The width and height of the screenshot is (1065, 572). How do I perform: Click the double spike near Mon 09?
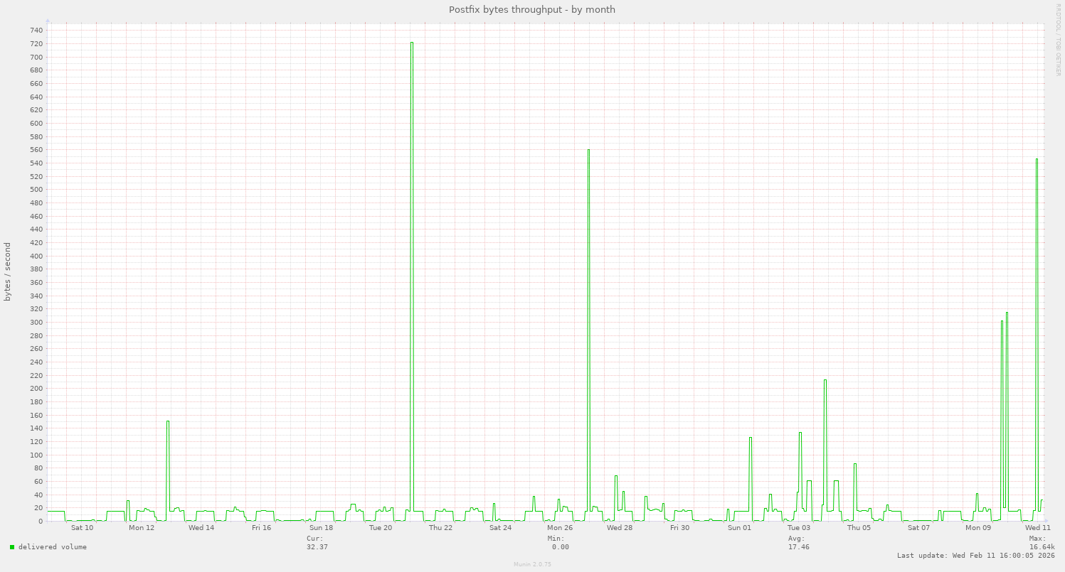click(1005, 391)
